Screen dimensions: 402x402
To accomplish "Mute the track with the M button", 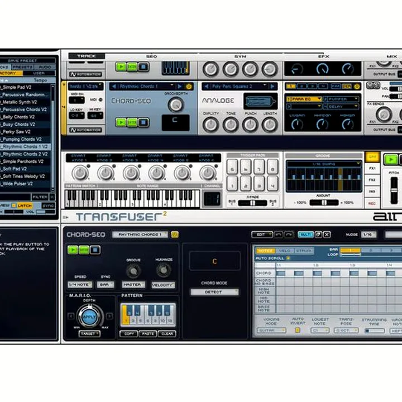I will [x=369, y=85].
